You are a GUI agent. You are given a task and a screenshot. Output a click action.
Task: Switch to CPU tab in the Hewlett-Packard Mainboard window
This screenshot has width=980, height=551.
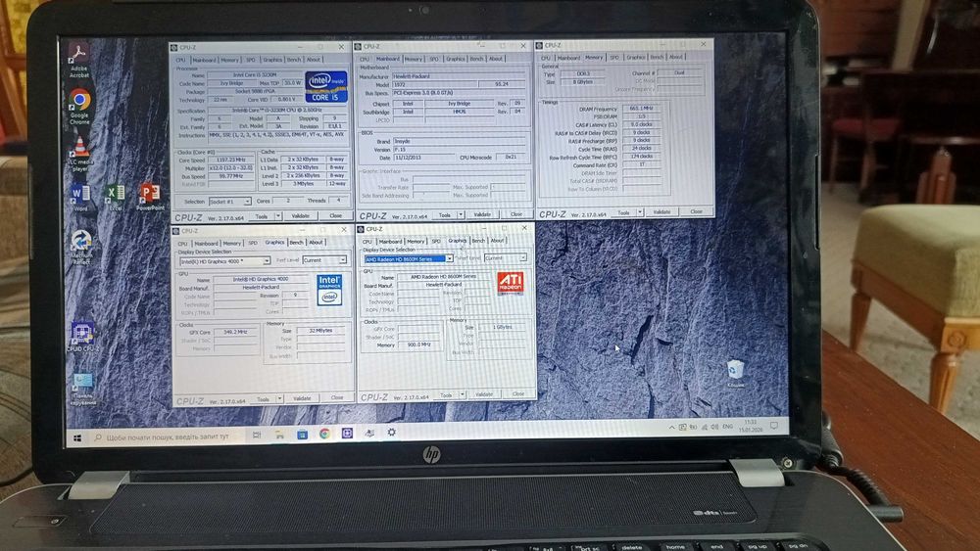pyautogui.click(x=365, y=60)
